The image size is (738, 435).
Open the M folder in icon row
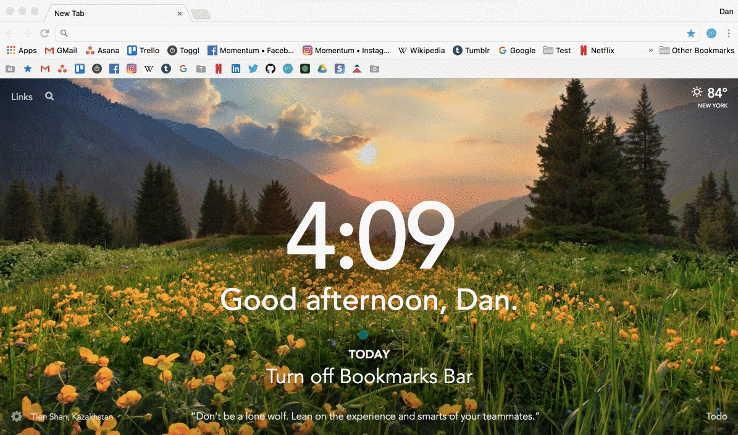(x=10, y=69)
